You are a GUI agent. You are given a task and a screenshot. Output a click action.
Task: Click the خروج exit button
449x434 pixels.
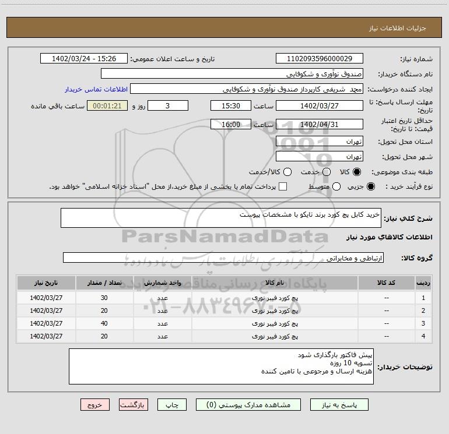(95, 405)
